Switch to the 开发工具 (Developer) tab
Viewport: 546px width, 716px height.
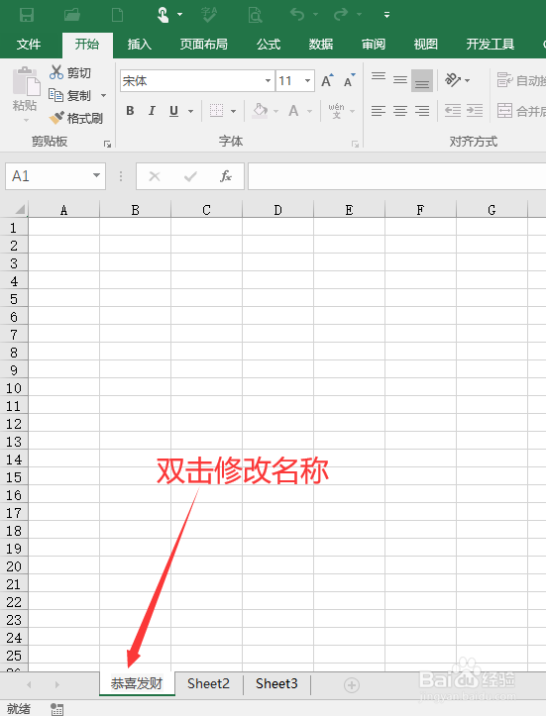[x=491, y=45]
